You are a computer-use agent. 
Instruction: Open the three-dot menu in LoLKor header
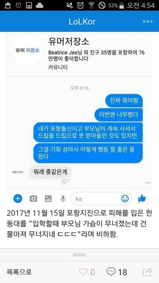tap(148, 22)
